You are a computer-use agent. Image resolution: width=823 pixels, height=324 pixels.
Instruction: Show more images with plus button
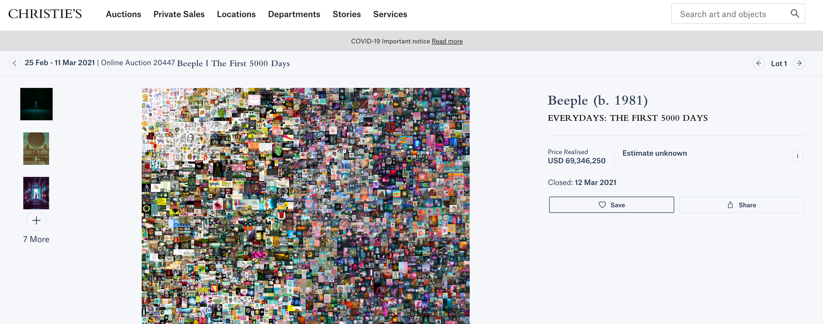pos(36,221)
